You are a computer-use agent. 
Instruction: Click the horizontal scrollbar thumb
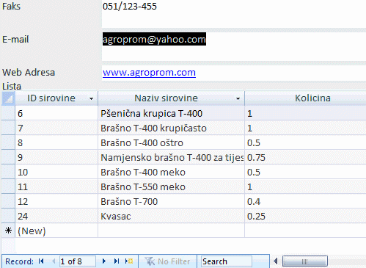(x=304, y=261)
